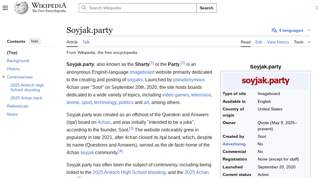Click citation reference [3]
This screenshot has width=318, height=178.
(131, 128)
